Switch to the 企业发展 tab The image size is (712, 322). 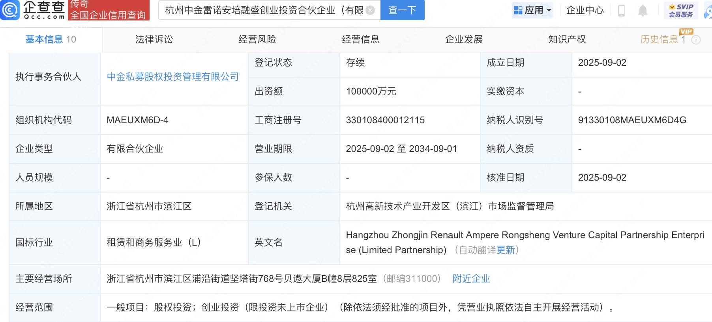[464, 39]
